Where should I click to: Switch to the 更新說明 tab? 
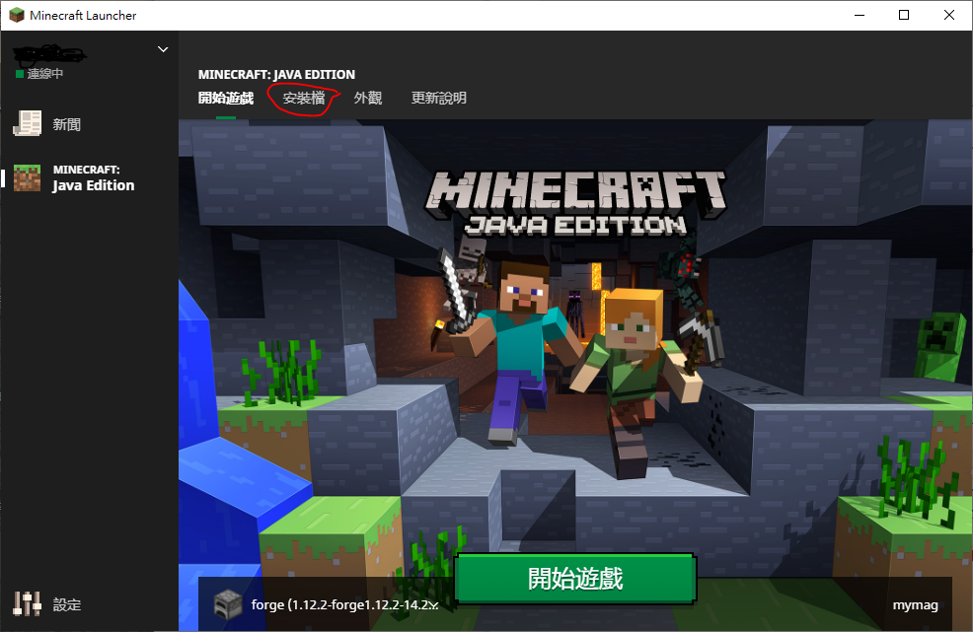click(x=439, y=98)
